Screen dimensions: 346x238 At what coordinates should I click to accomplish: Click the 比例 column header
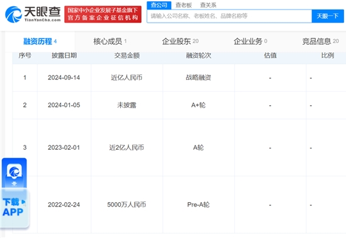[x=328, y=55]
